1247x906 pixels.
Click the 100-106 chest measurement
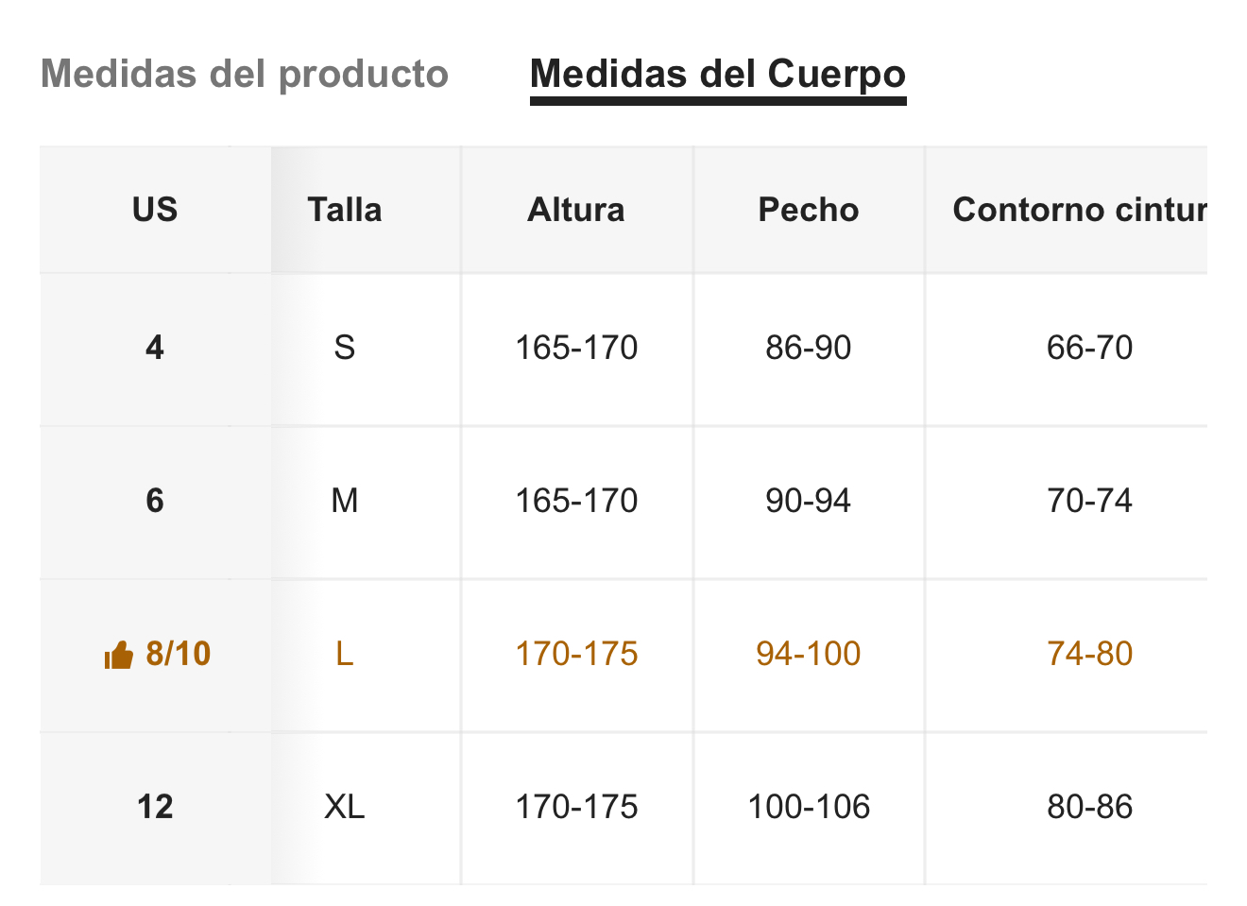point(809,807)
